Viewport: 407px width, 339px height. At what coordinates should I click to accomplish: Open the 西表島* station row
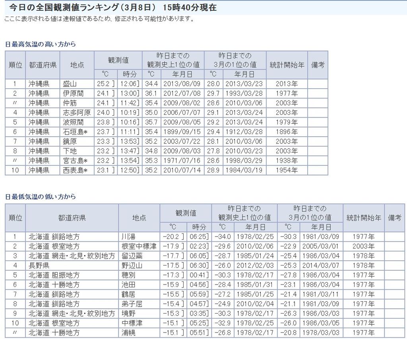(x=75, y=170)
